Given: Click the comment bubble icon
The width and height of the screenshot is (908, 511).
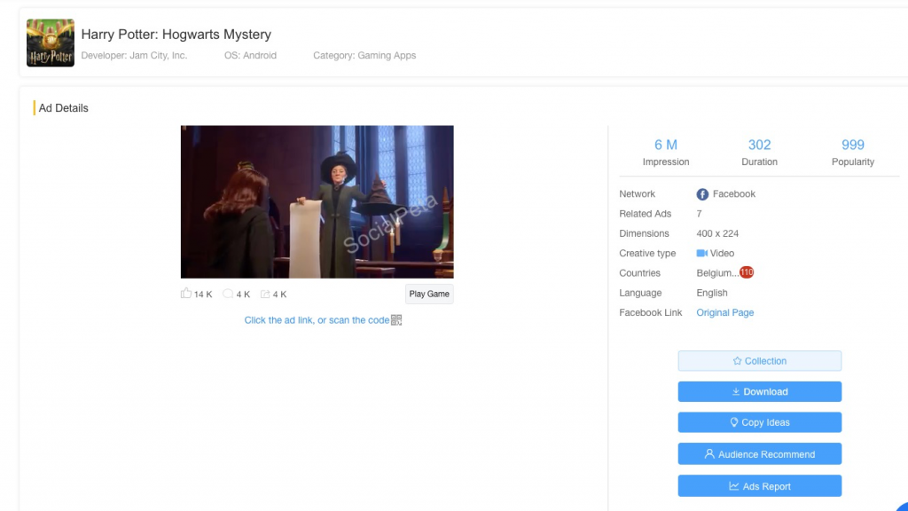Looking at the screenshot, I should pyautogui.click(x=228, y=294).
